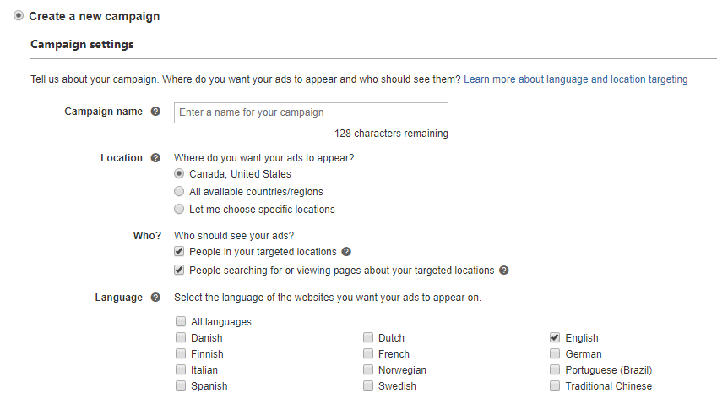Tick the Spanish language checkbox

coord(181,385)
